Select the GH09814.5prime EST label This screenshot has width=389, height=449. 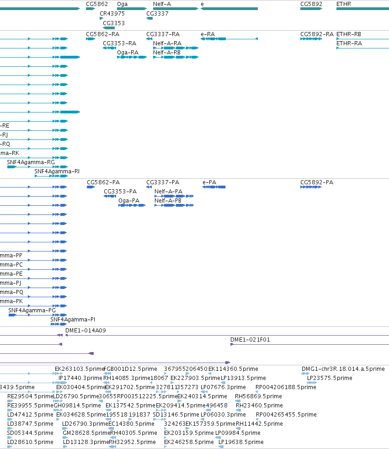[x=77, y=406]
